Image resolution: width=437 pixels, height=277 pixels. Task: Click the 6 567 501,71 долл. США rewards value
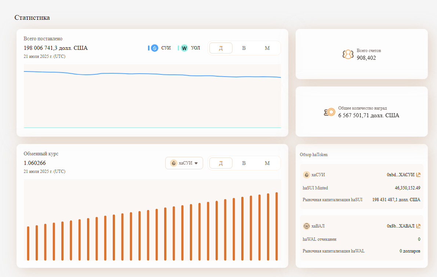click(x=369, y=115)
